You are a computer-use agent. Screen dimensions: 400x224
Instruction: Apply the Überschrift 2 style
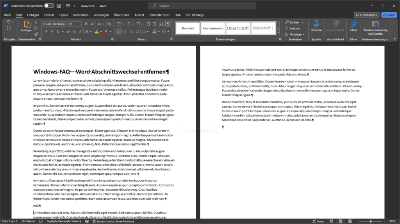click(x=263, y=28)
